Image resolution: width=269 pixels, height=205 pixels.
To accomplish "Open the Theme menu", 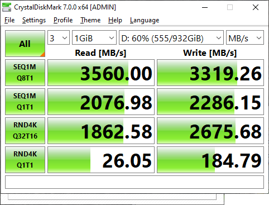I will [90, 20].
